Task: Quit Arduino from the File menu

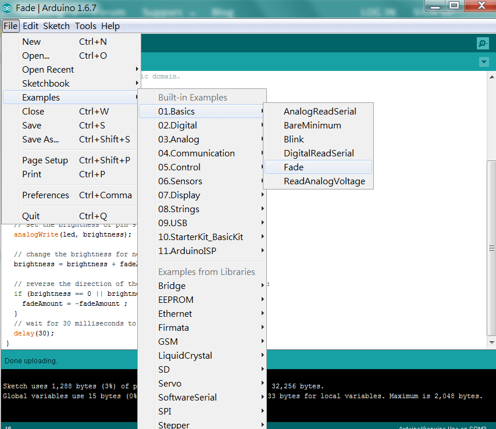Action: click(x=31, y=216)
